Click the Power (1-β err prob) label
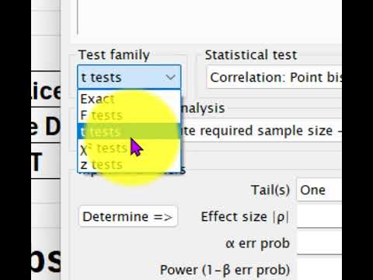 tap(225, 270)
